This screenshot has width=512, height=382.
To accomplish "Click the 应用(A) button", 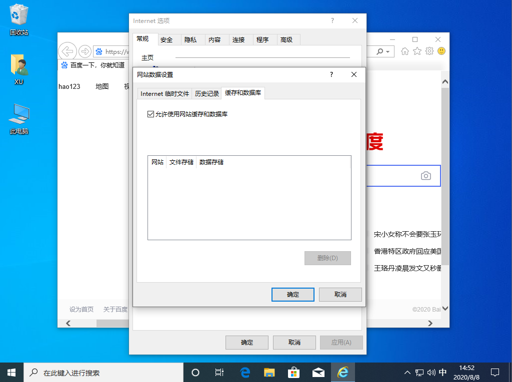I will tap(341, 342).
